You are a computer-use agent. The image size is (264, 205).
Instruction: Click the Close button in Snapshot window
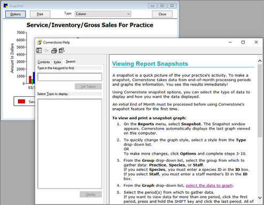(162, 14)
